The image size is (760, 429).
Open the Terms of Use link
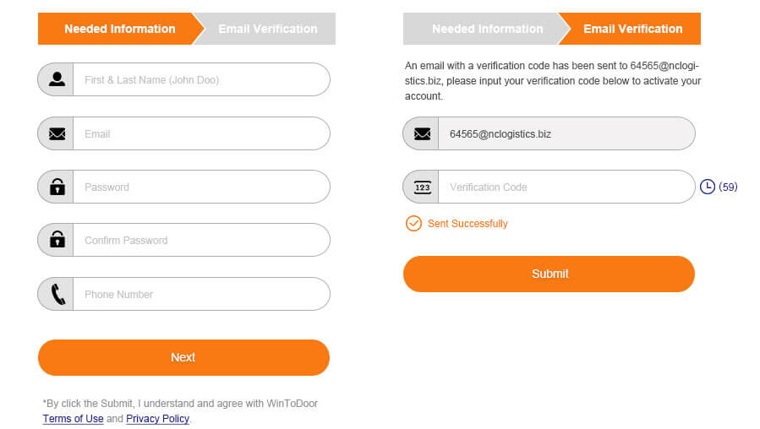tap(73, 419)
